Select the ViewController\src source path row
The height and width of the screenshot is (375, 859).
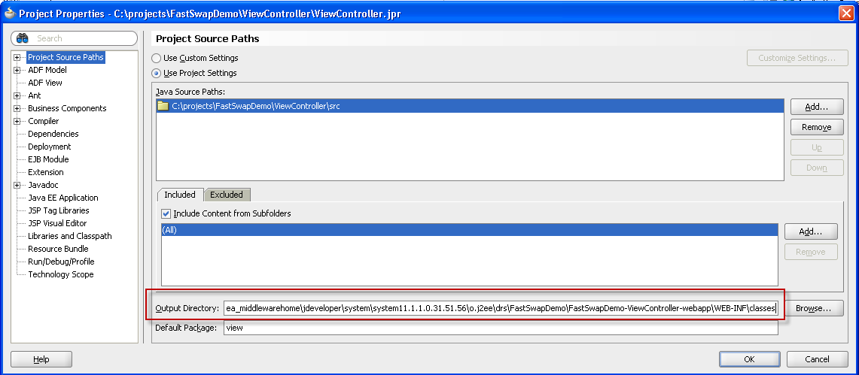470,106
